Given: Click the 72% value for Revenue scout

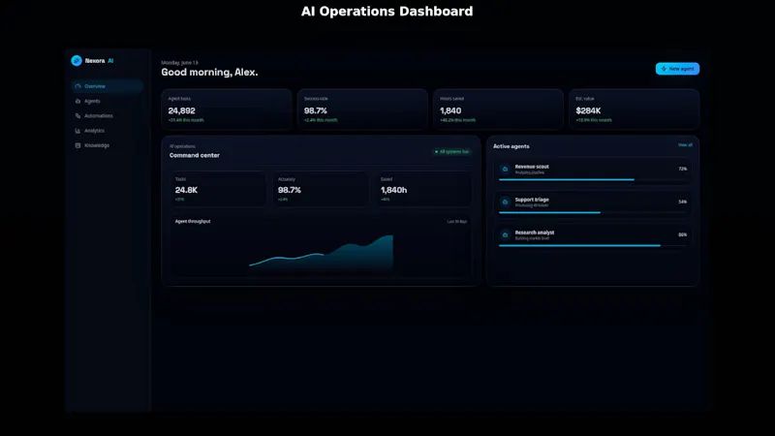Looking at the screenshot, I should coord(683,169).
